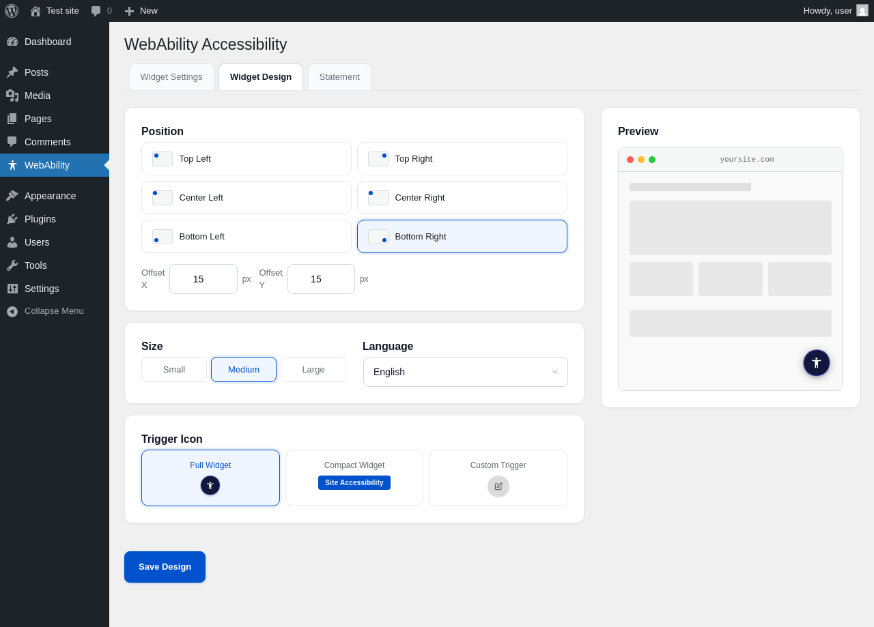The height and width of the screenshot is (627, 874).
Task: Click the accessibility trigger icon in preview
Action: (x=816, y=363)
